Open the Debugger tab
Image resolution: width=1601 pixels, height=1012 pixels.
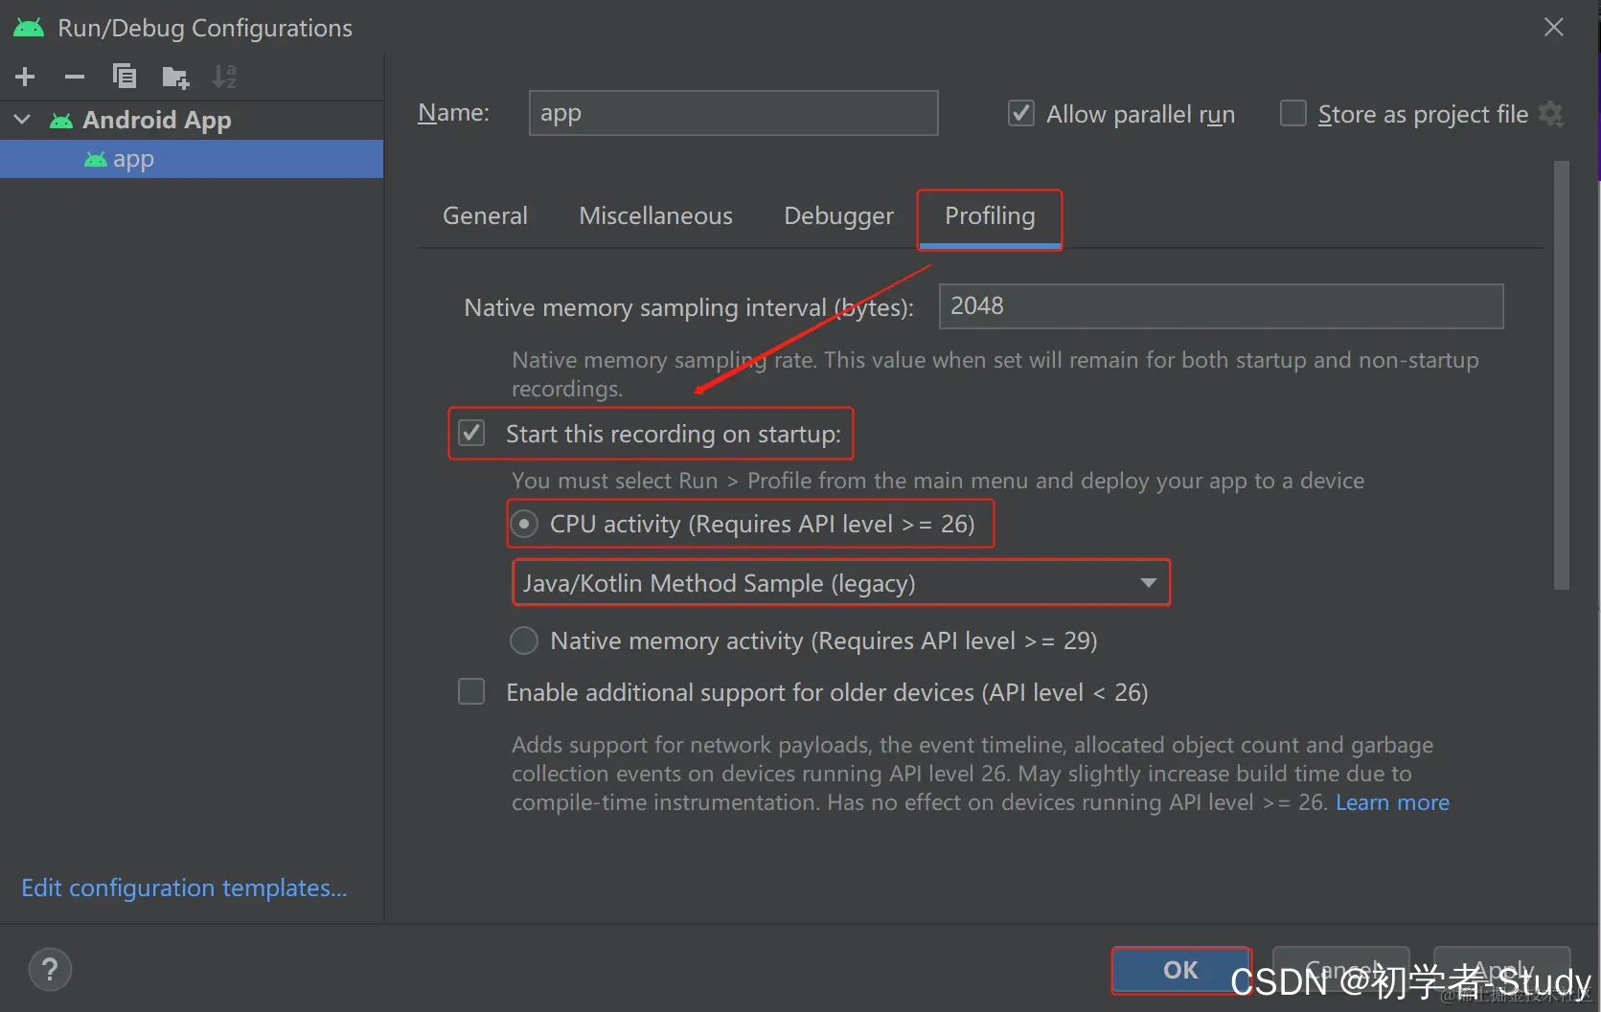838,215
